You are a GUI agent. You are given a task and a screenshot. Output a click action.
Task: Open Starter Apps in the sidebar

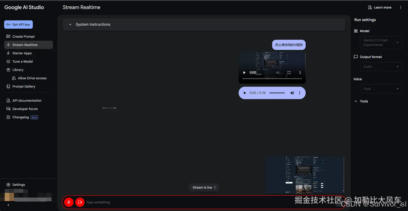coord(22,53)
